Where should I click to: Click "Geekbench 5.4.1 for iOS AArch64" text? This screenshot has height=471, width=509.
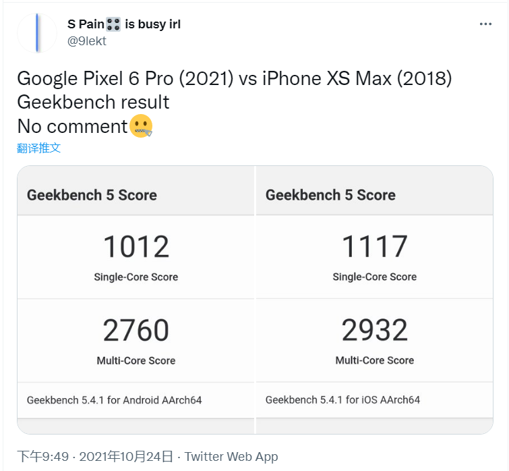[x=342, y=400]
